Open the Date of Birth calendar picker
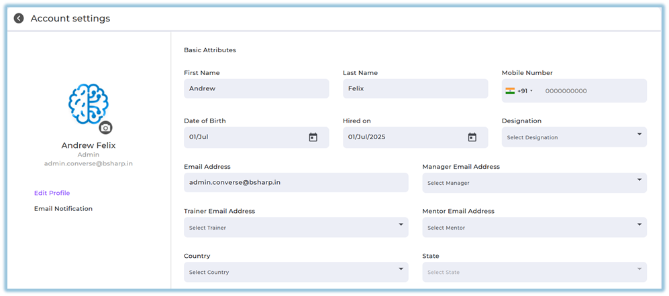The height and width of the screenshot is (296, 669). [313, 137]
